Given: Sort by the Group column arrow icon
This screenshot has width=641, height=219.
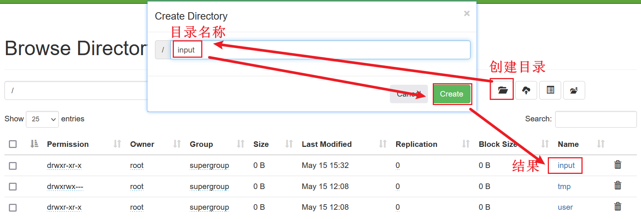Looking at the screenshot, I should pos(241,144).
